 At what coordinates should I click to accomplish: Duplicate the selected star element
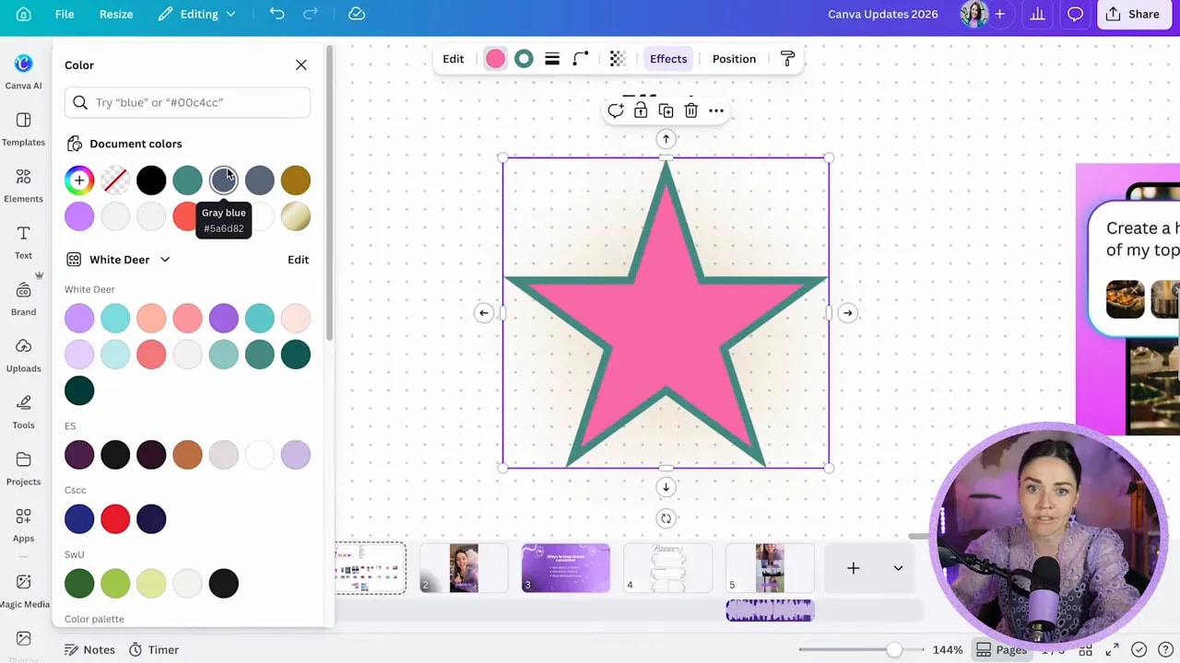click(x=666, y=110)
